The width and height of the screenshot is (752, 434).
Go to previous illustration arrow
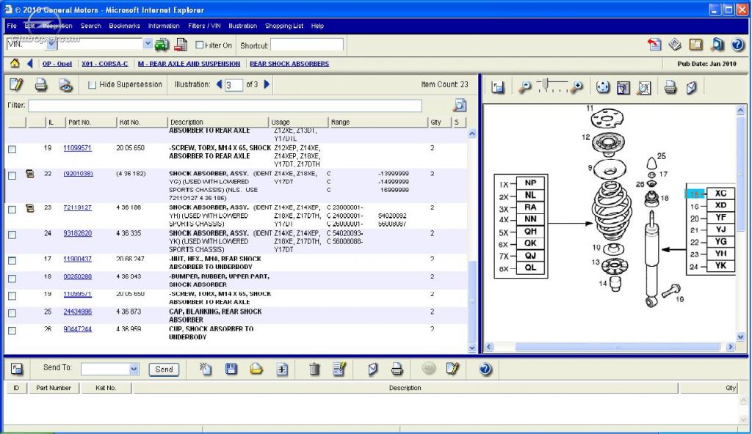pyautogui.click(x=219, y=84)
